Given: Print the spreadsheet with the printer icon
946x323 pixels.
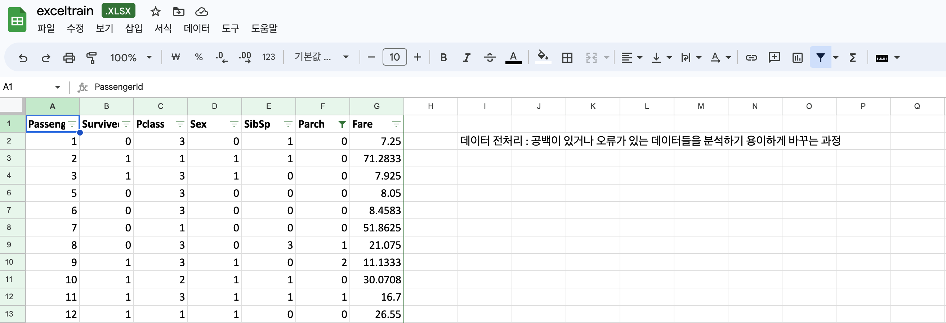Looking at the screenshot, I should (69, 58).
